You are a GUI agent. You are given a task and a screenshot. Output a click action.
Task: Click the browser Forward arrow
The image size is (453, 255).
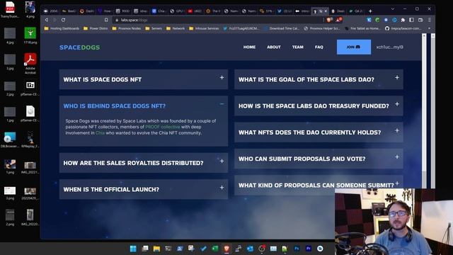pyautogui.click(x=55, y=20)
